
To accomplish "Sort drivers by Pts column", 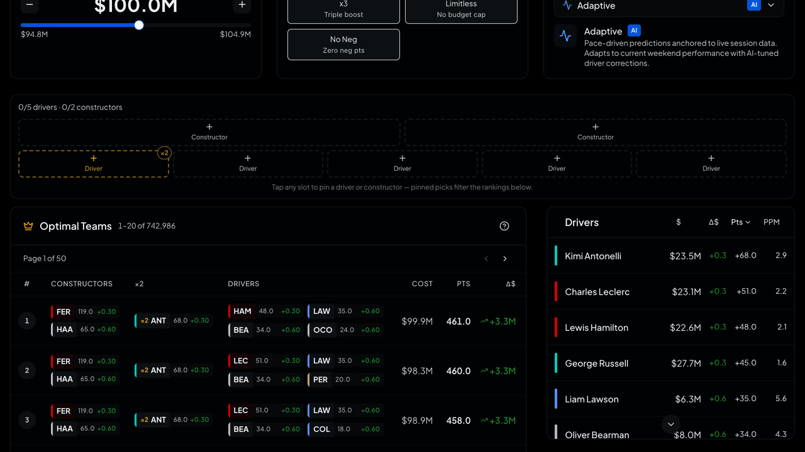I will click(740, 222).
